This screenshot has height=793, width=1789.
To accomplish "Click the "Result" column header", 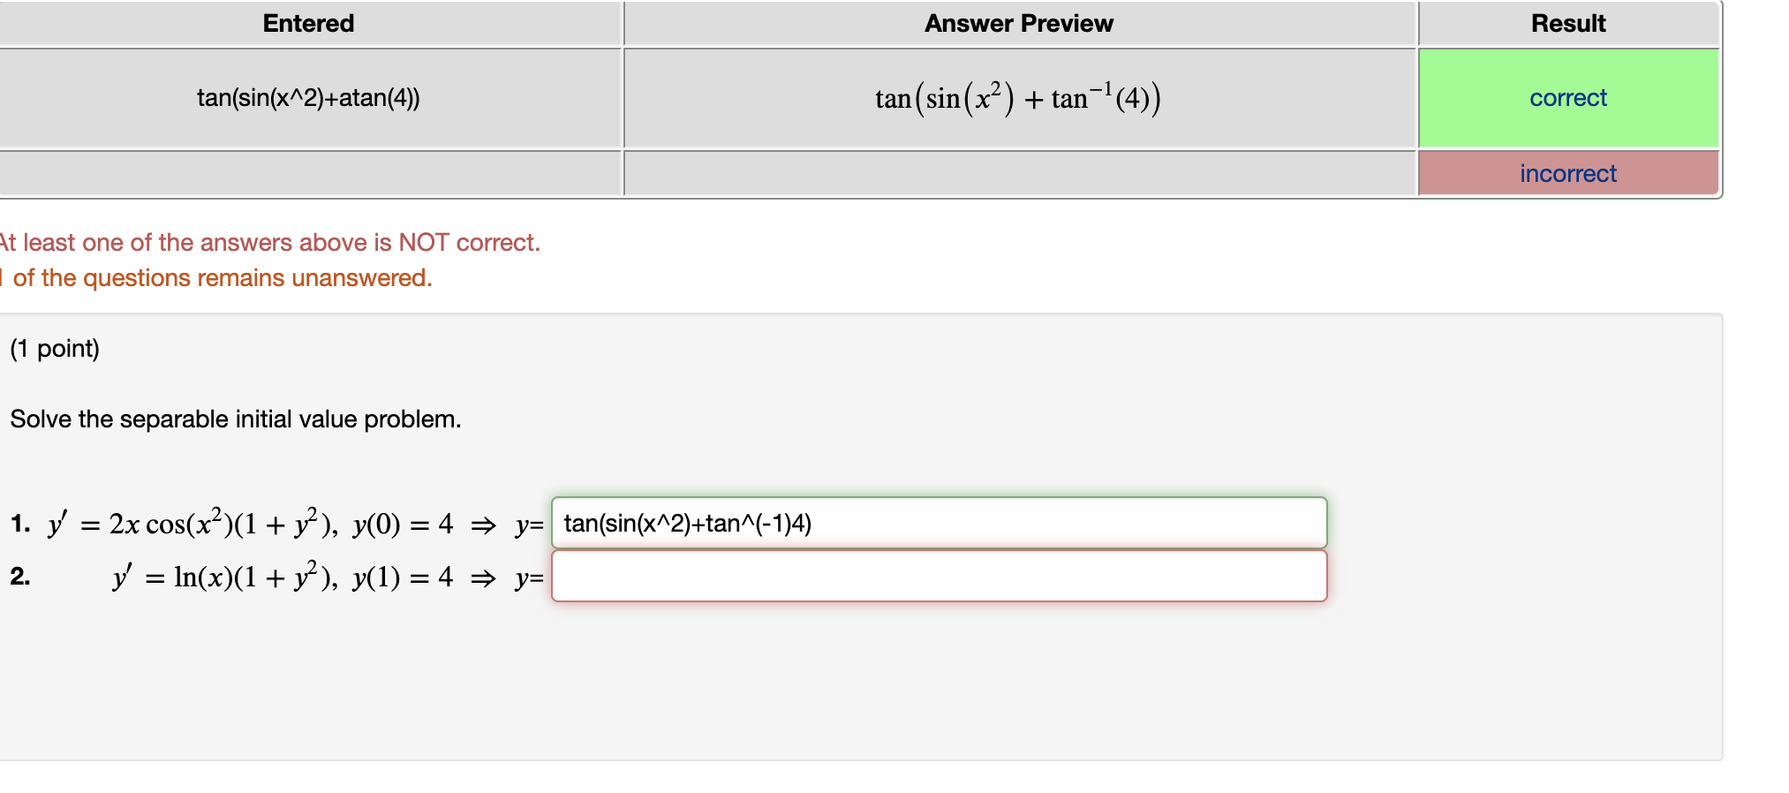I will click(1568, 23).
